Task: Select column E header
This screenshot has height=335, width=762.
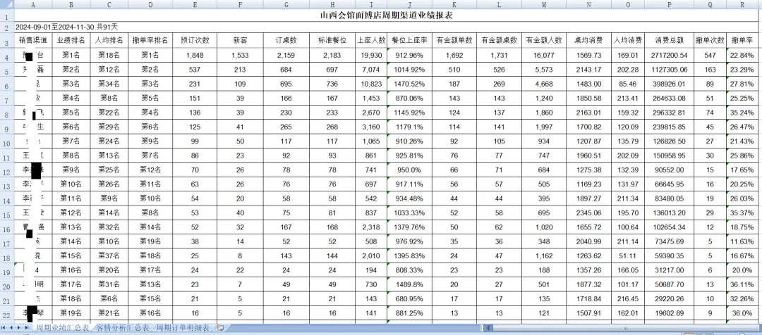Action: pos(195,4)
